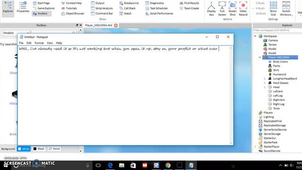Screen dimensions: 302x170
Task: Close the Player_108210064.rbxl tab
Action: click(116, 25)
